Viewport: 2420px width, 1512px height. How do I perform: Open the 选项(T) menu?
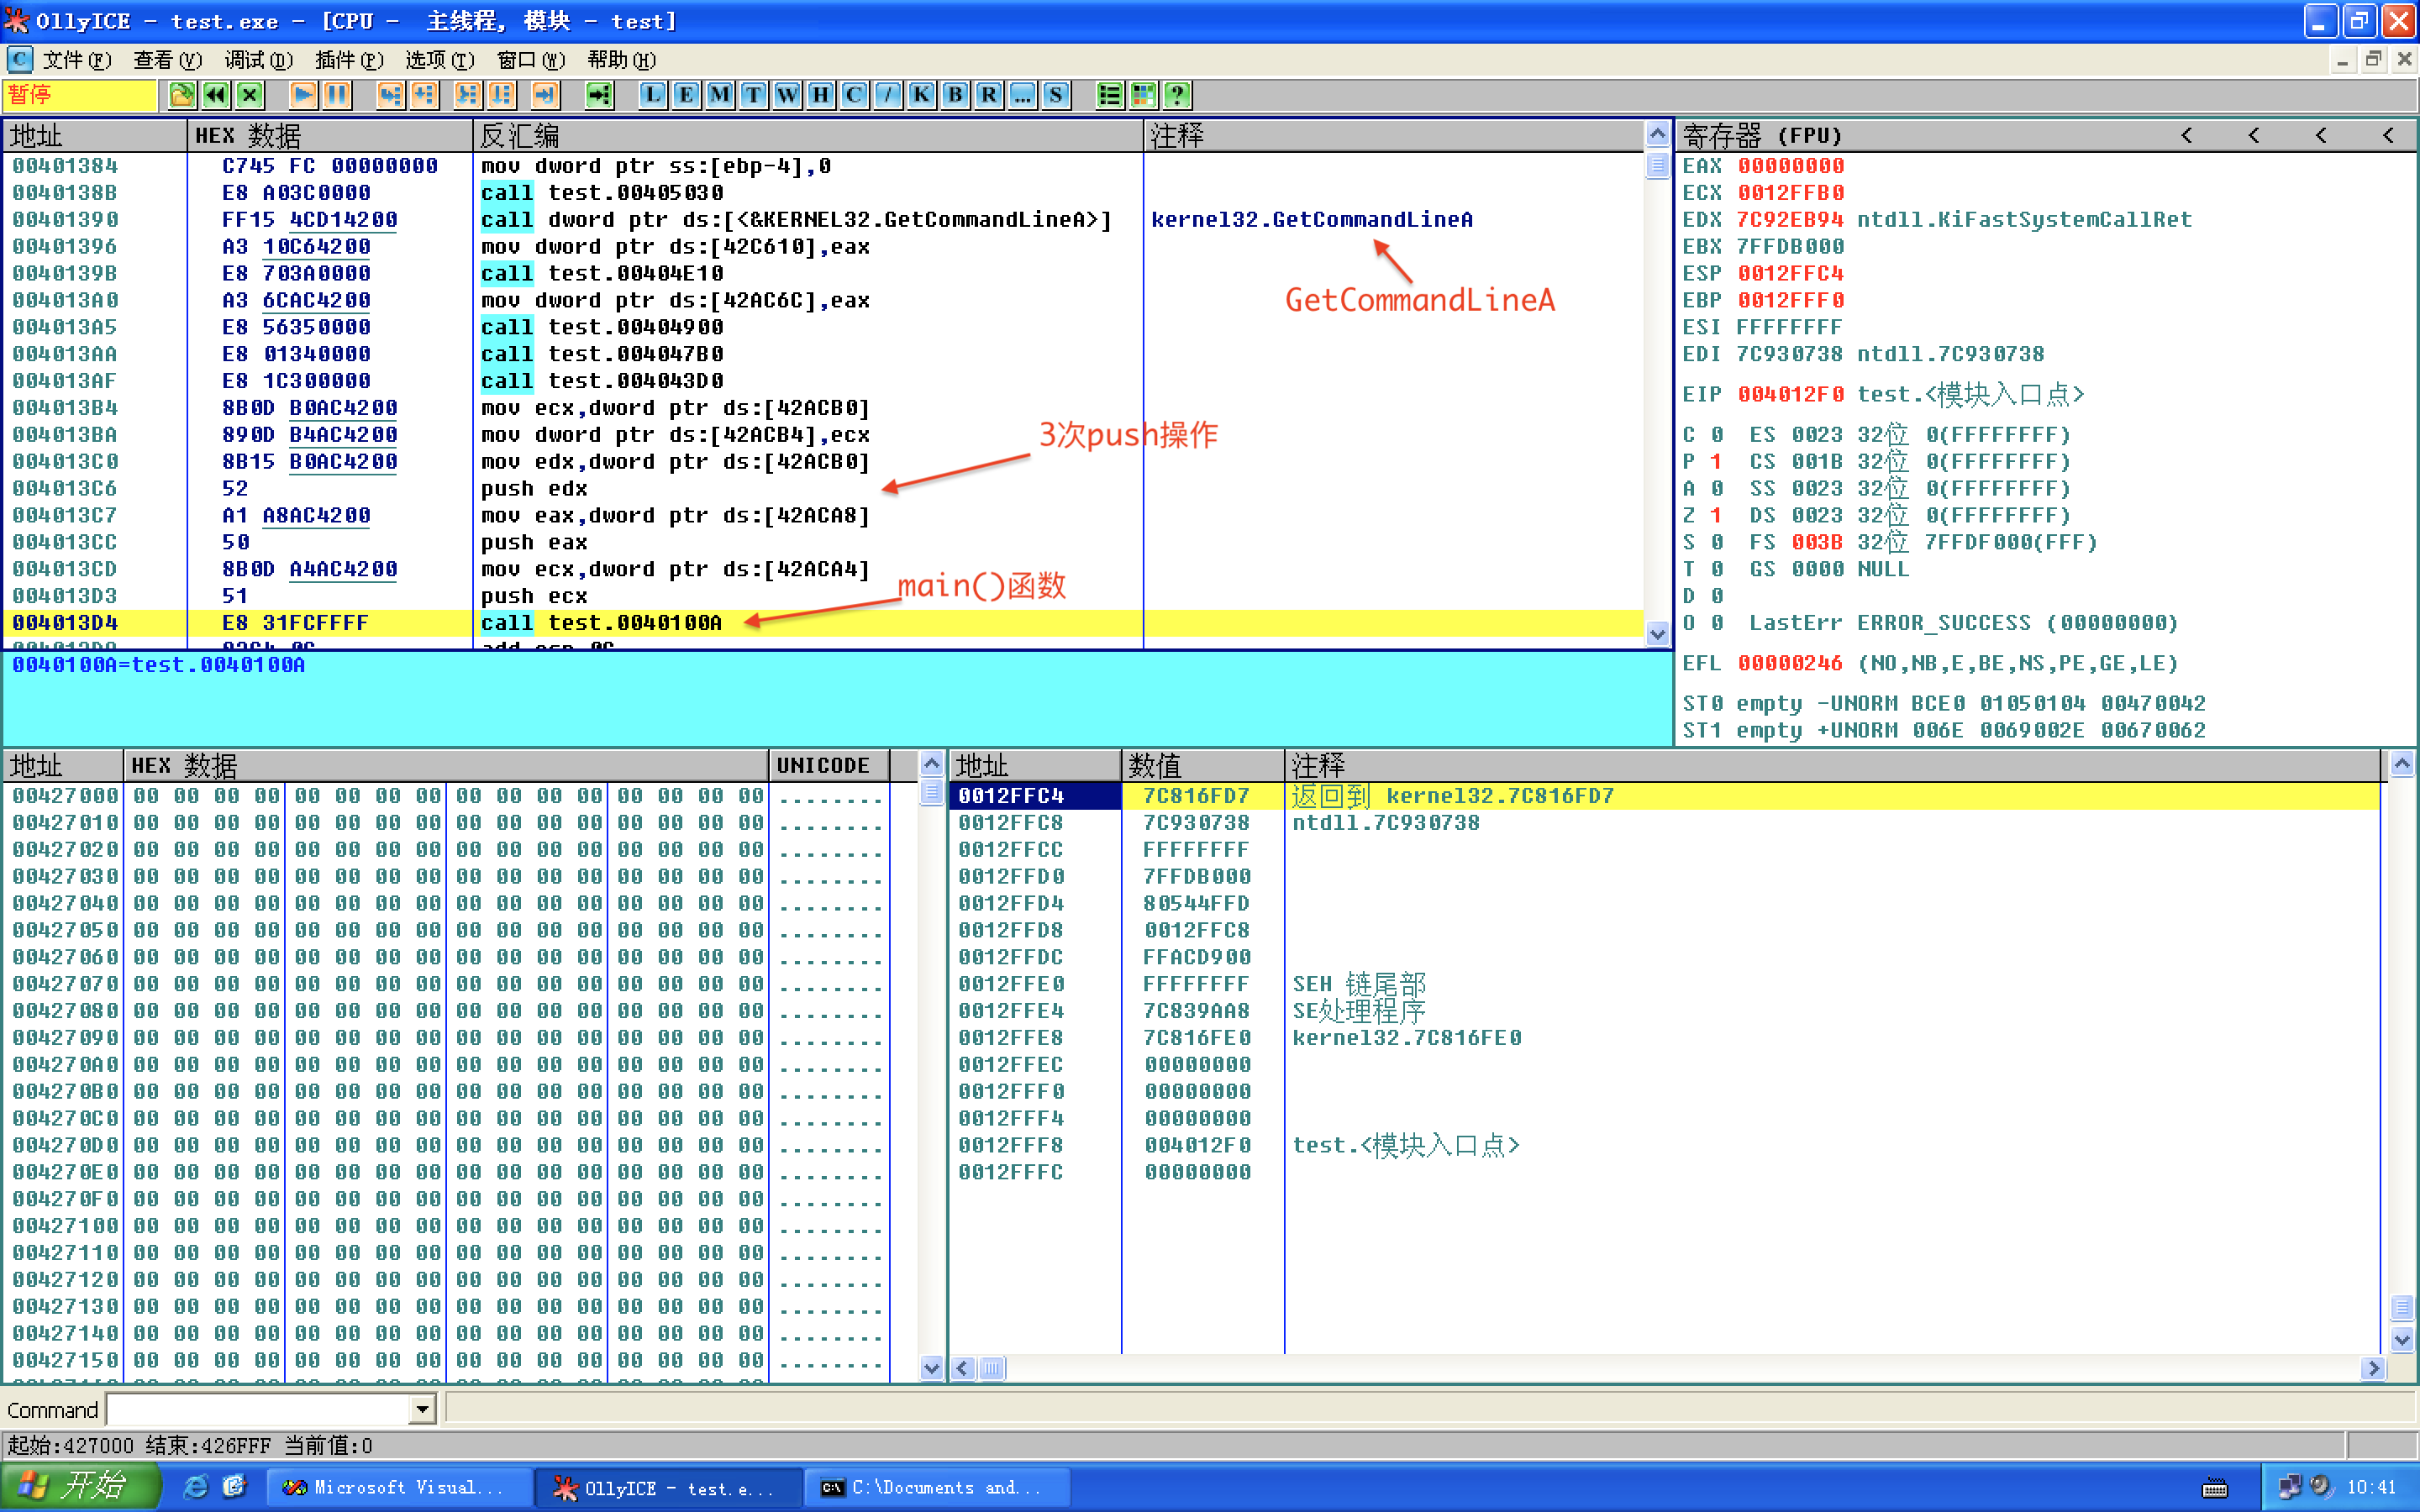click(440, 60)
